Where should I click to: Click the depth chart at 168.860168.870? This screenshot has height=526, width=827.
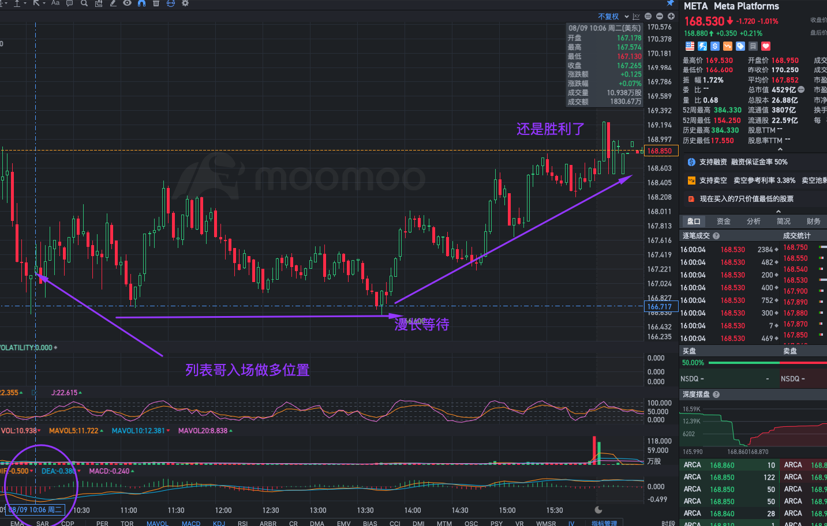click(x=748, y=452)
